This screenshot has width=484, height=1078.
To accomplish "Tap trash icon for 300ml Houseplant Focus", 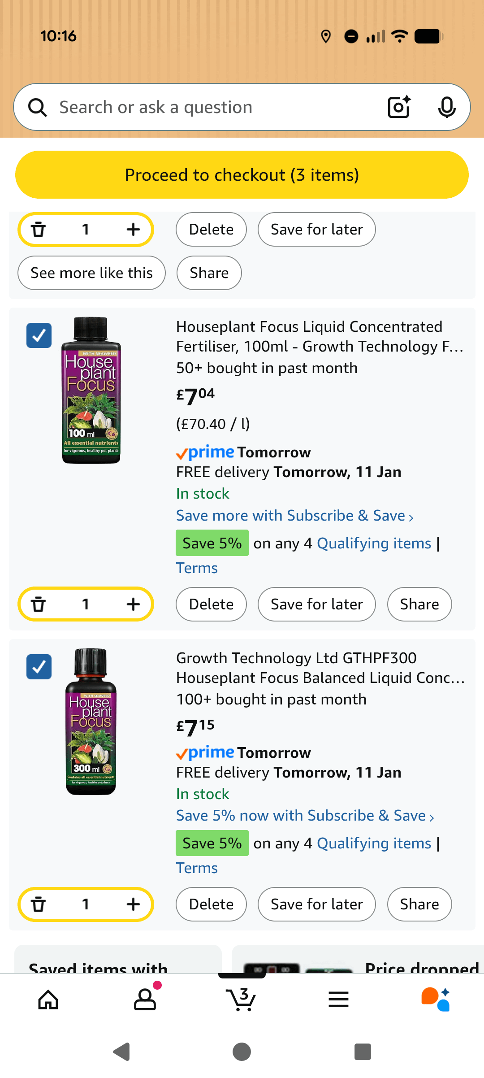I will click(x=39, y=904).
